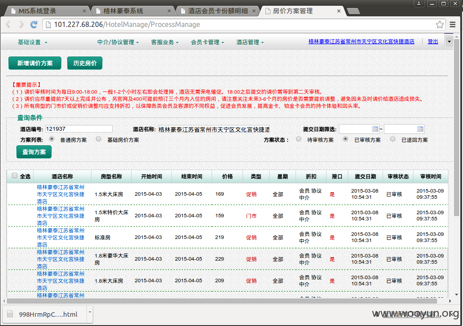Expand the 中介/协议管理 dropdown menu
The width and height of the screenshot is (463, 326).
(118, 42)
